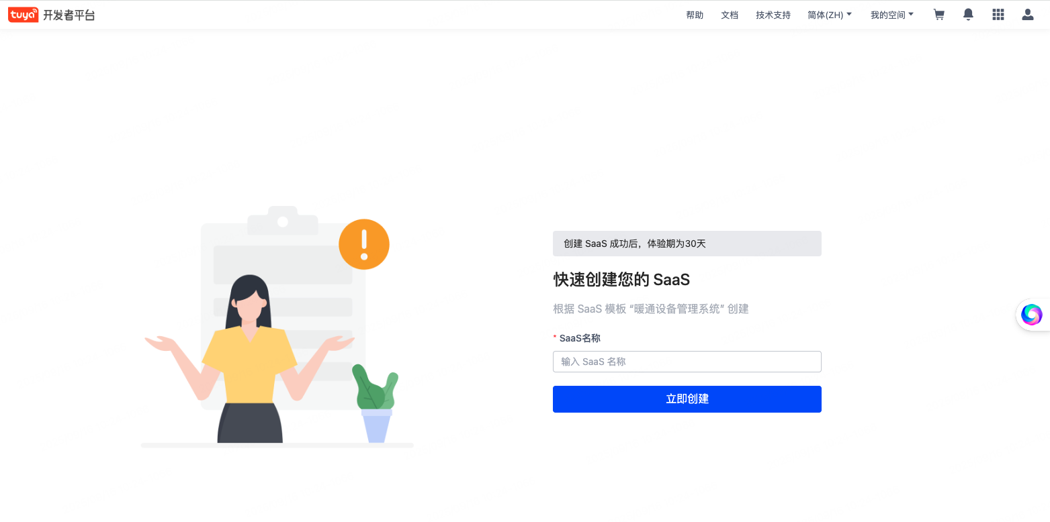Click the 30天 trial notice banner
1050x522 pixels.
click(687, 244)
